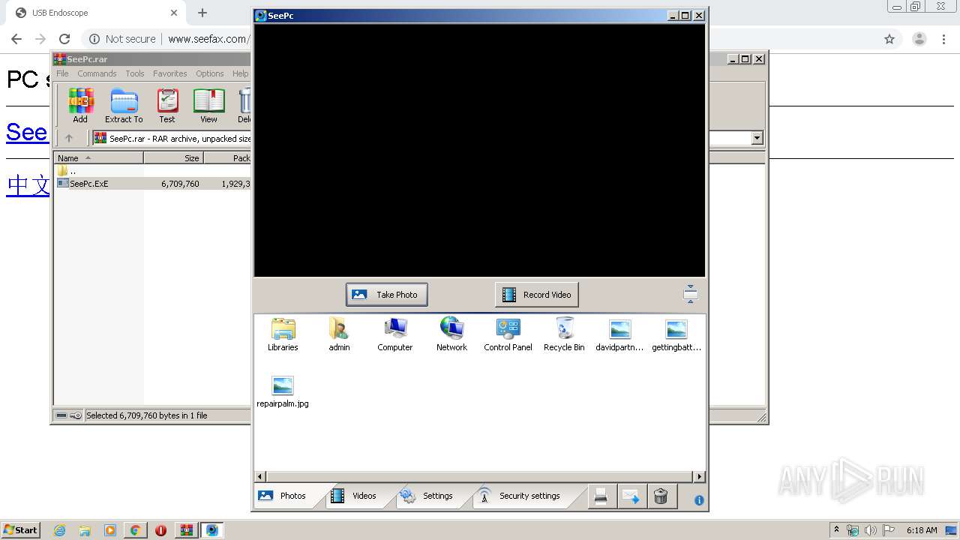Open the Settings tab
The image size is (960, 540).
427,496
